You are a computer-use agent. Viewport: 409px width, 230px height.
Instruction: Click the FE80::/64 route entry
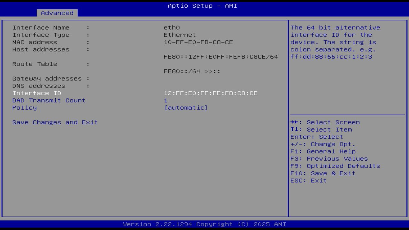point(190,71)
